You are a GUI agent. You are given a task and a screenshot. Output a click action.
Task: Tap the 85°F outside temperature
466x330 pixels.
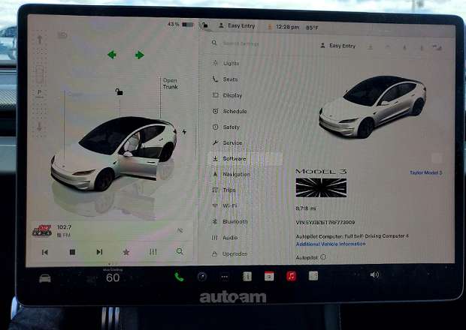coord(312,28)
